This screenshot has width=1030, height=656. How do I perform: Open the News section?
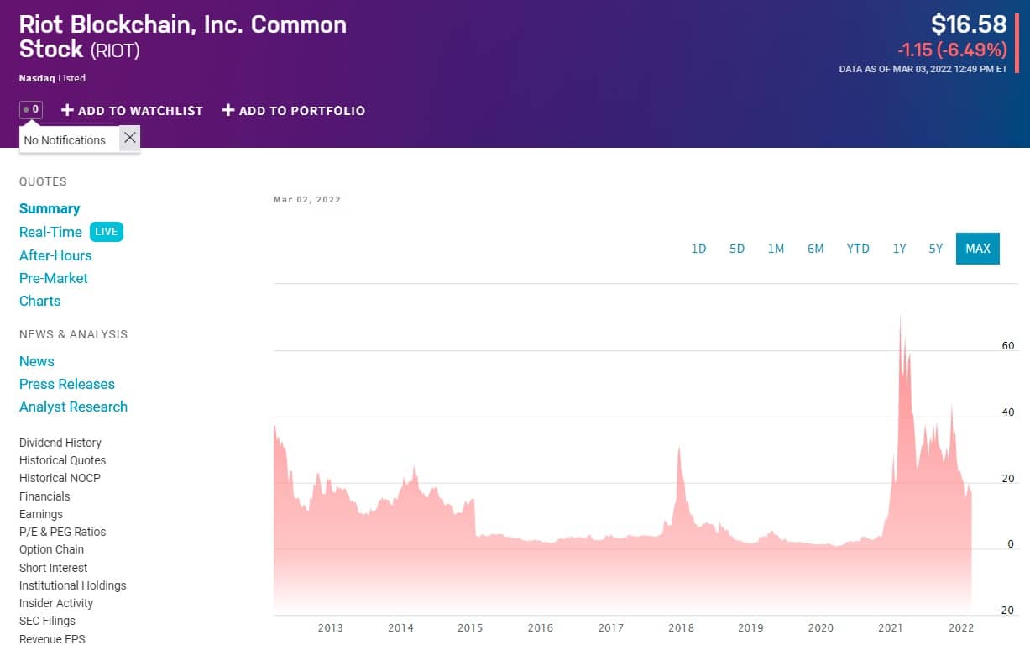[37, 361]
